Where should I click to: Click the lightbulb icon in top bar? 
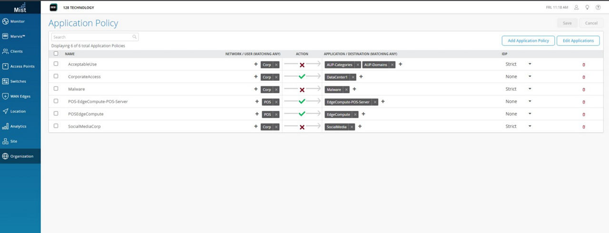pyautogui.click(x=588, y=8)
